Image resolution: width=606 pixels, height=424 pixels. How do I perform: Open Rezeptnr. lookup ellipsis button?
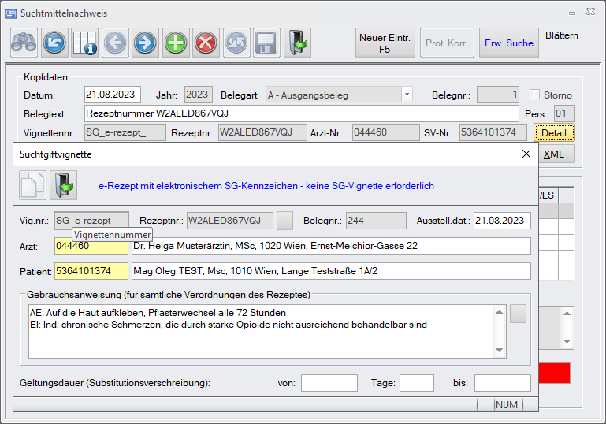[x=285, y=220]
